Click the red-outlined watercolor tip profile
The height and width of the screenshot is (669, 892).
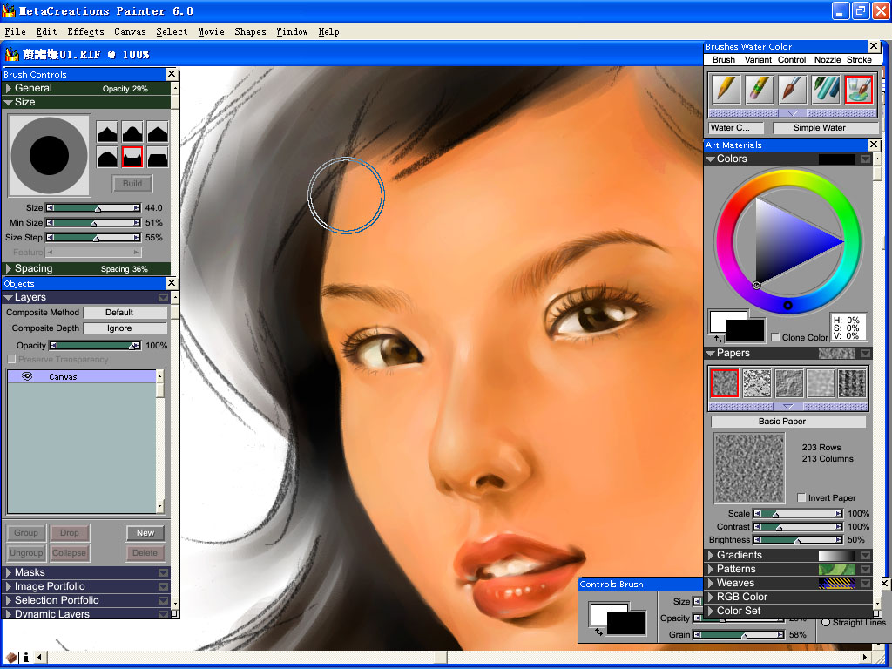point(132,157)
